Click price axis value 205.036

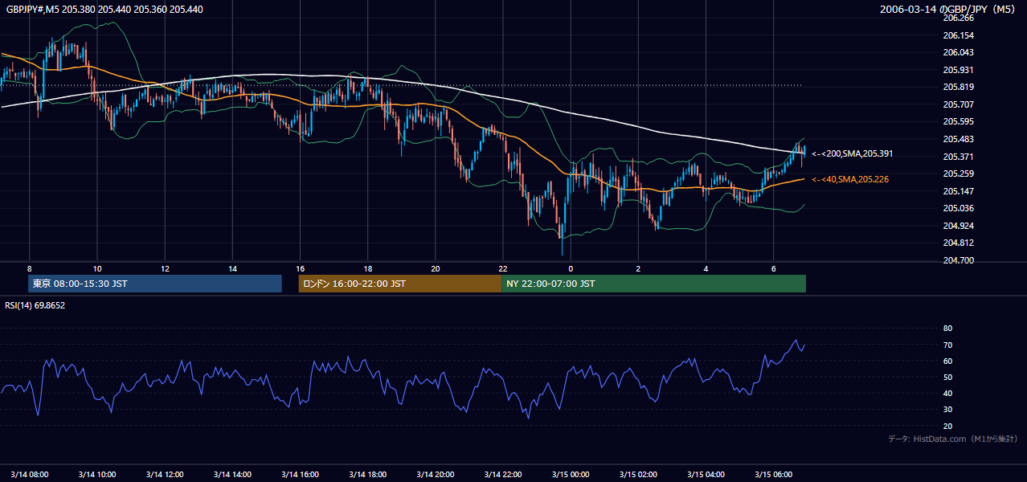[958, 208]
